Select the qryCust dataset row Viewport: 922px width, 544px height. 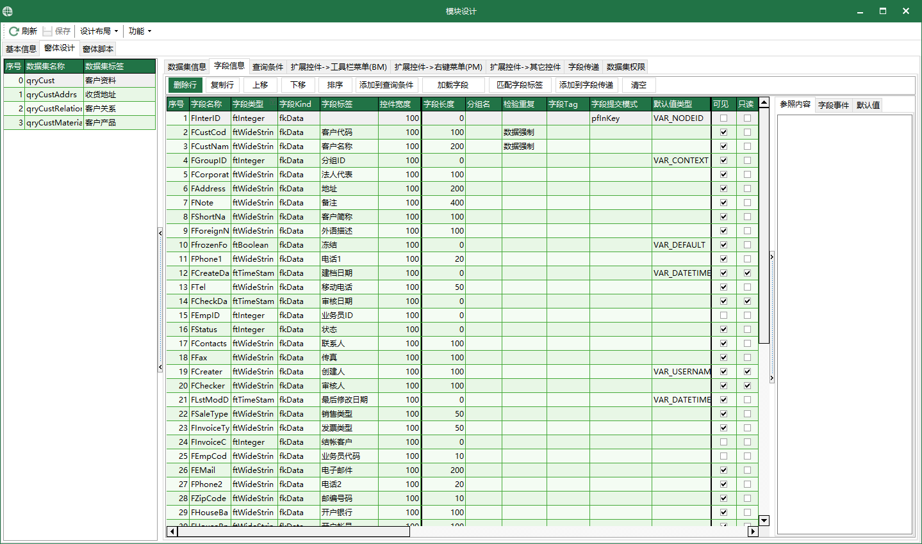(79, 80)
